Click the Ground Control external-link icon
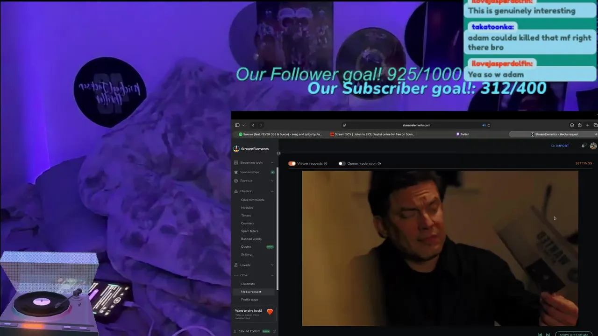Image resolution: width=598 pixels, height=336 pixels. pos(275,331)
